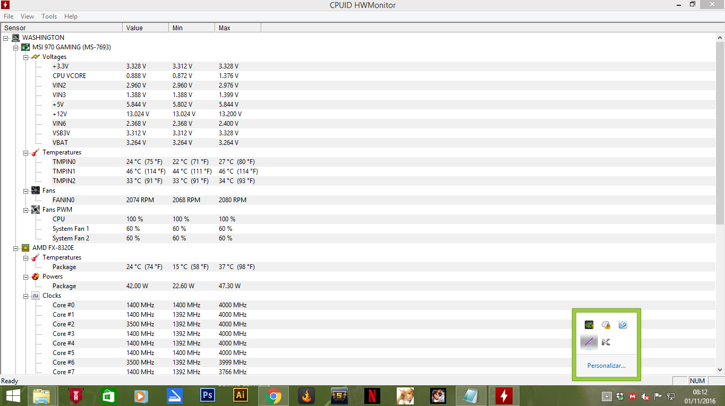Collapse the MSI 970 GAMING (MS-7693) node
The image size is (725, 406).
coord(16,47)
